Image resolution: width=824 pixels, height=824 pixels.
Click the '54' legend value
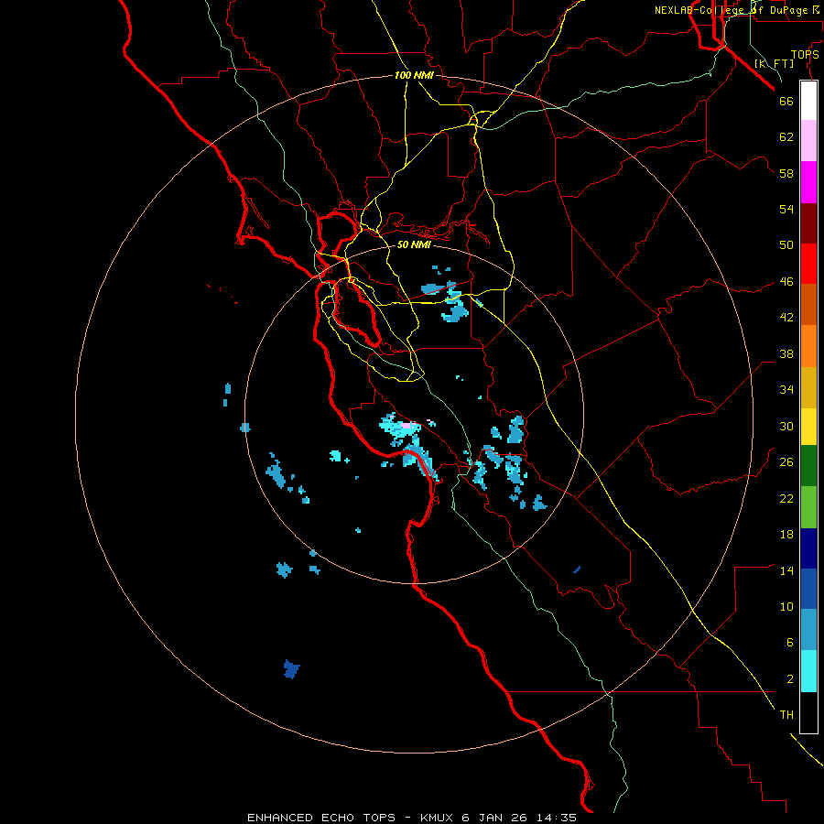786,209
